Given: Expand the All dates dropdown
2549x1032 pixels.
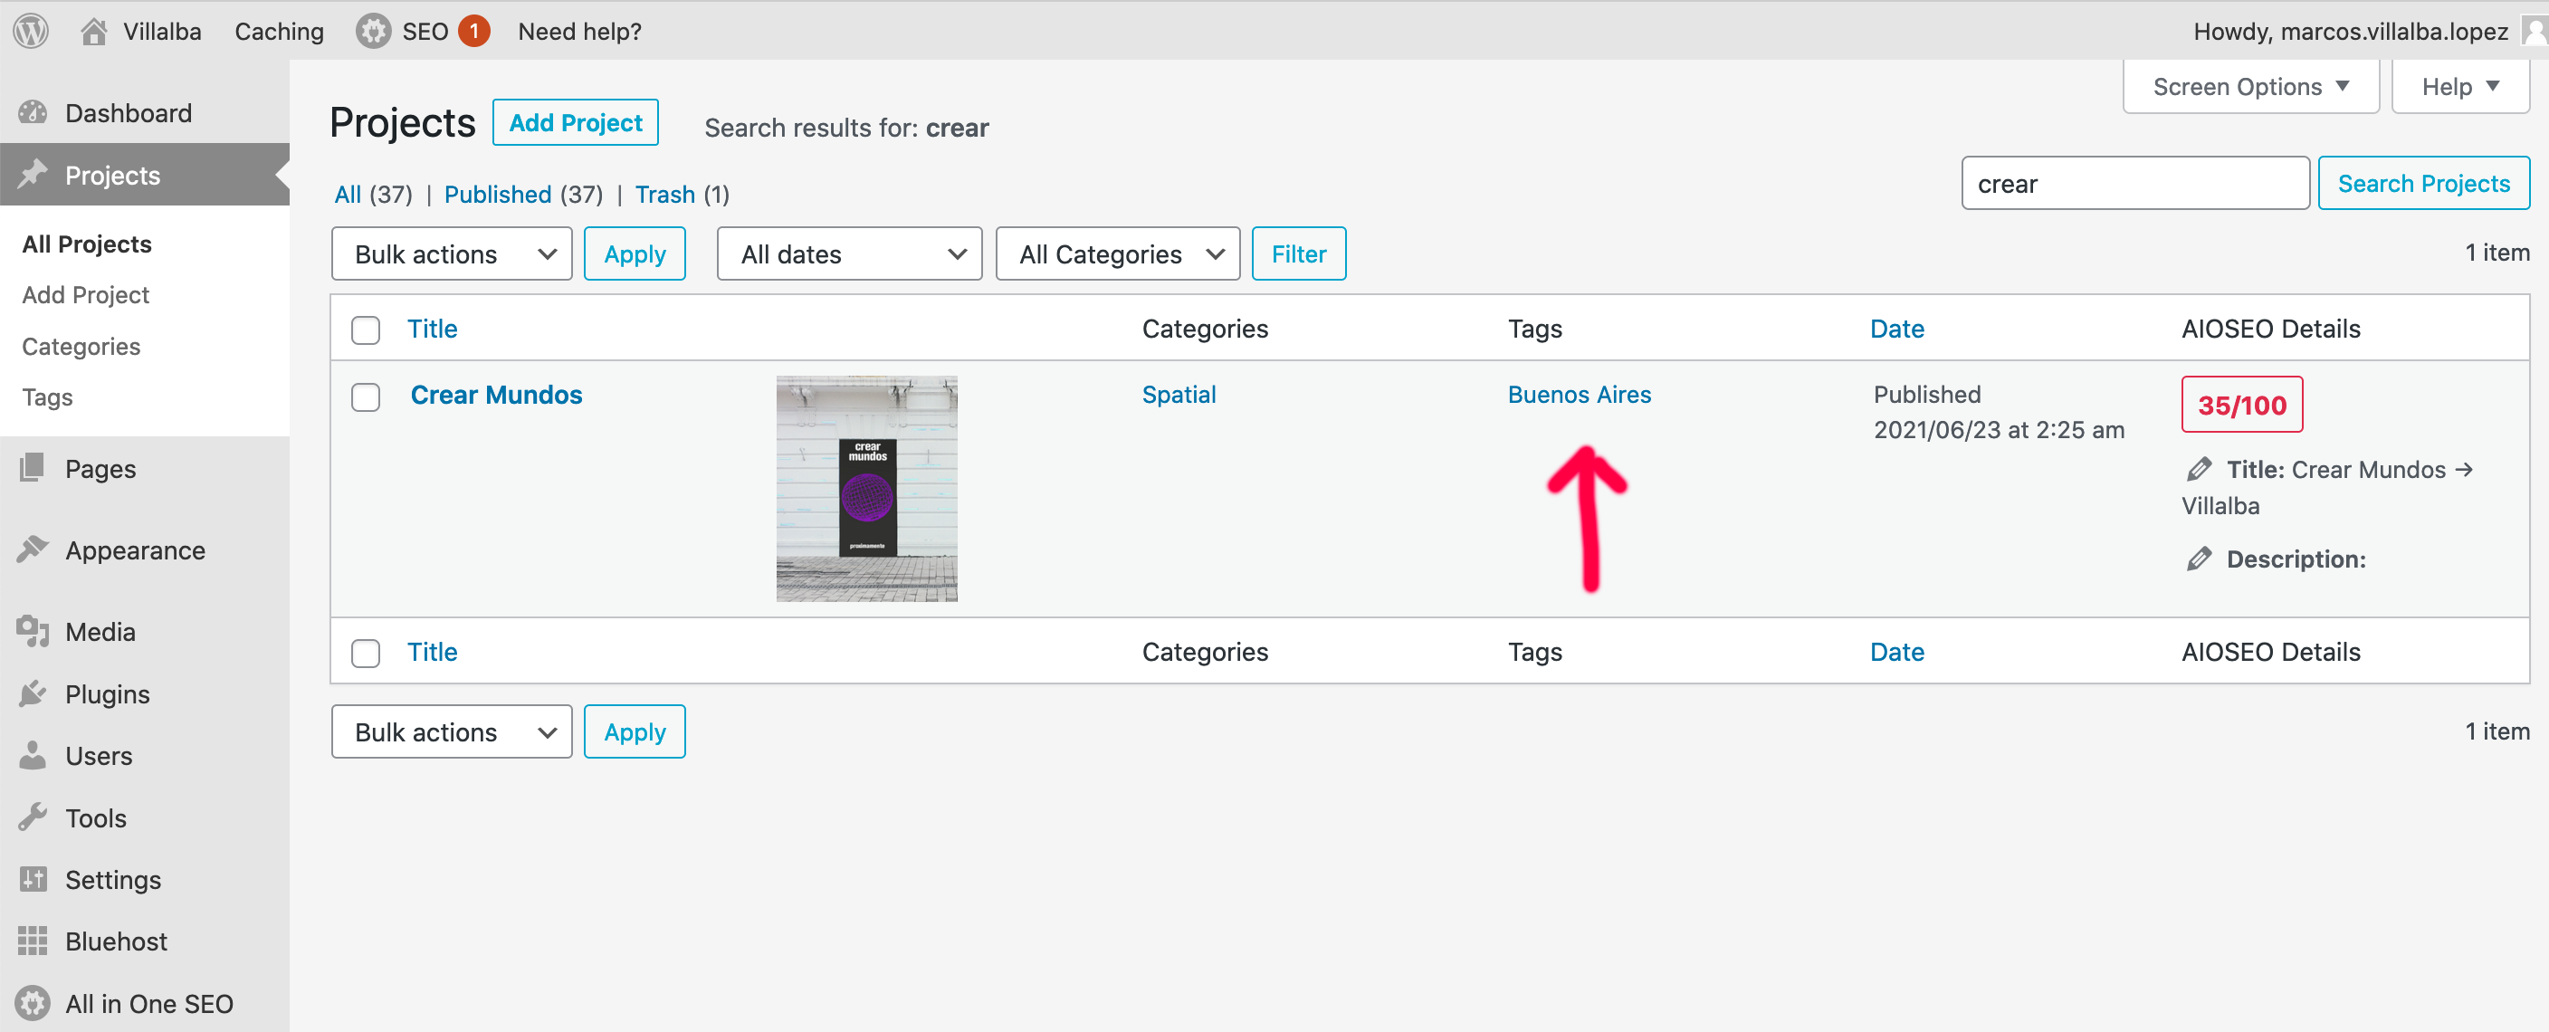Looking at the screenshot, I should 849,254.
